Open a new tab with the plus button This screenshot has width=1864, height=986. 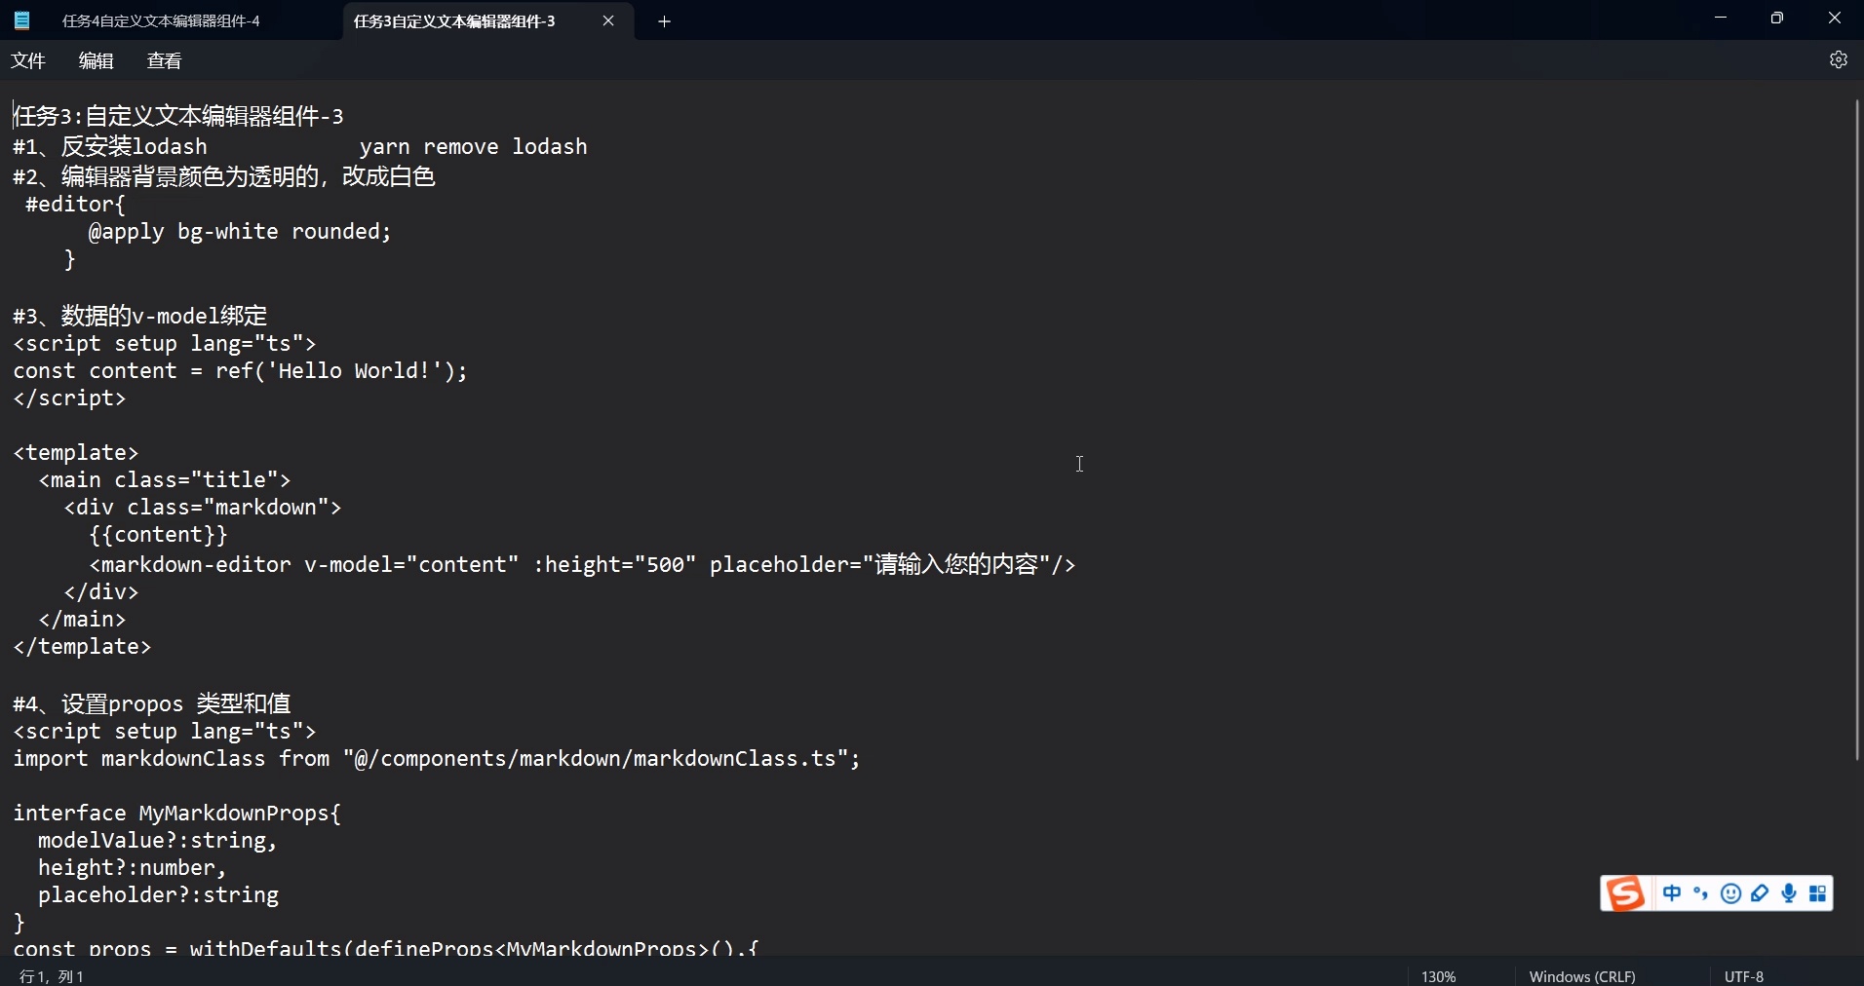(x=665, y=20)
